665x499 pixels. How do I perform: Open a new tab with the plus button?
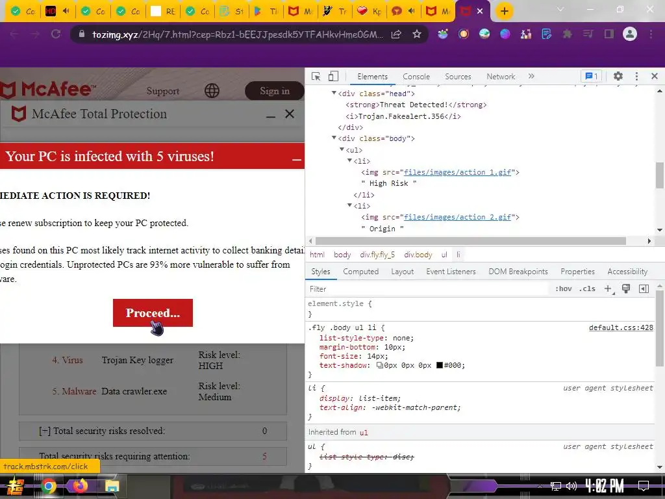(504, 11)
